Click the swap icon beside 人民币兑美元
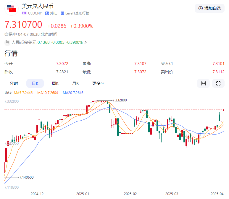Viewport: 229px width, 199px height. coord(7,42)
